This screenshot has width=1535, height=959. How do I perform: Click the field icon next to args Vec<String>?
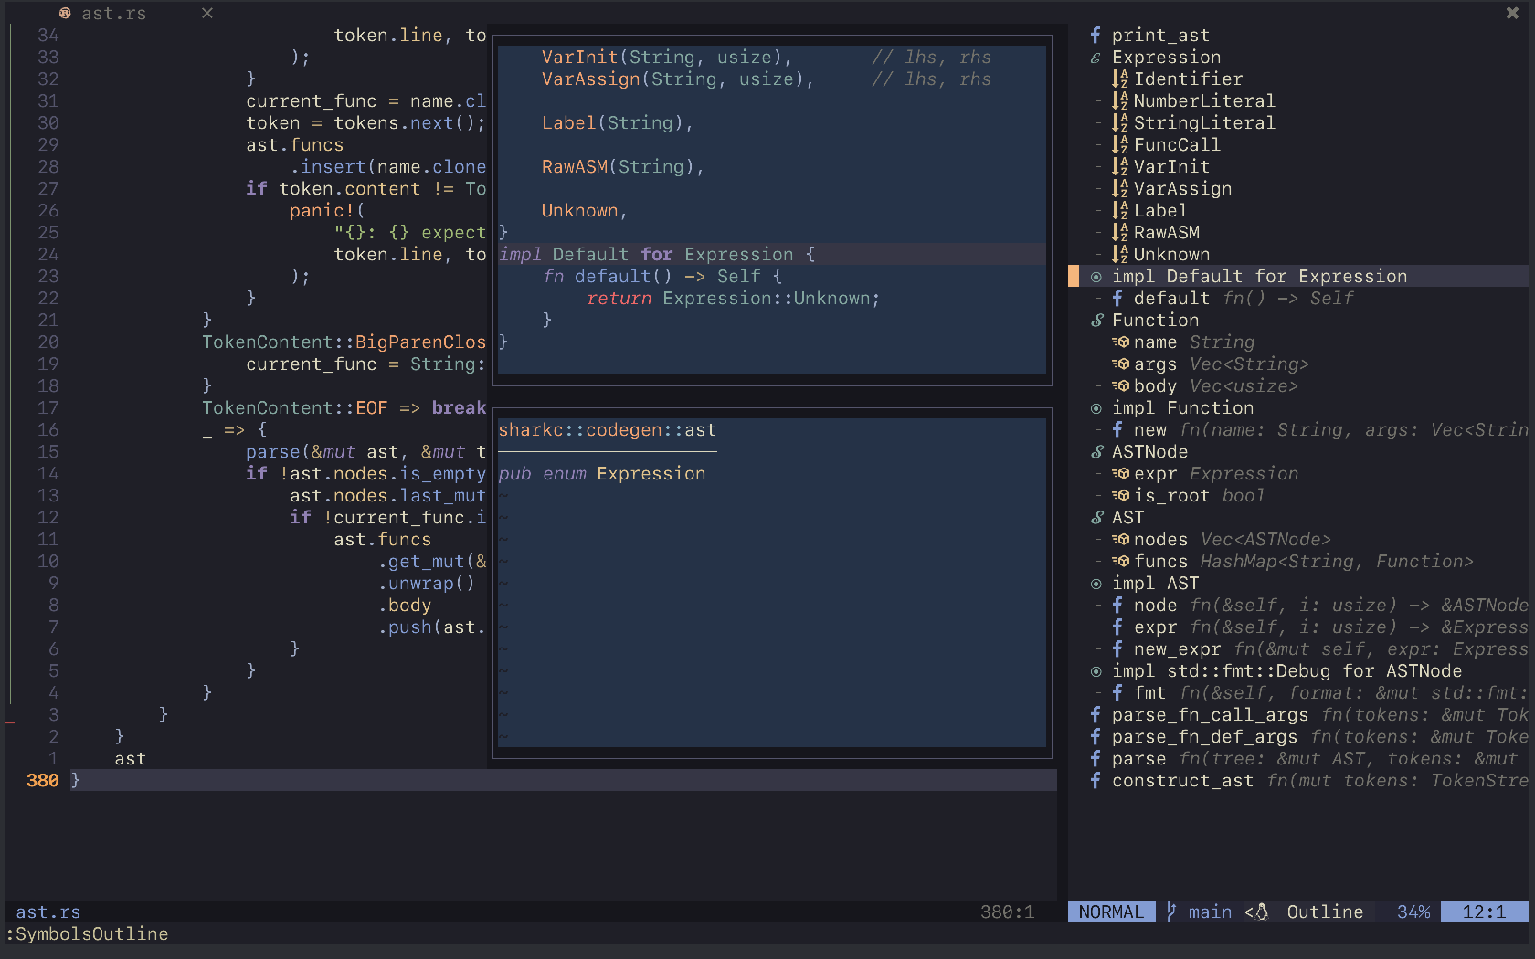[x=1121, y=364]
